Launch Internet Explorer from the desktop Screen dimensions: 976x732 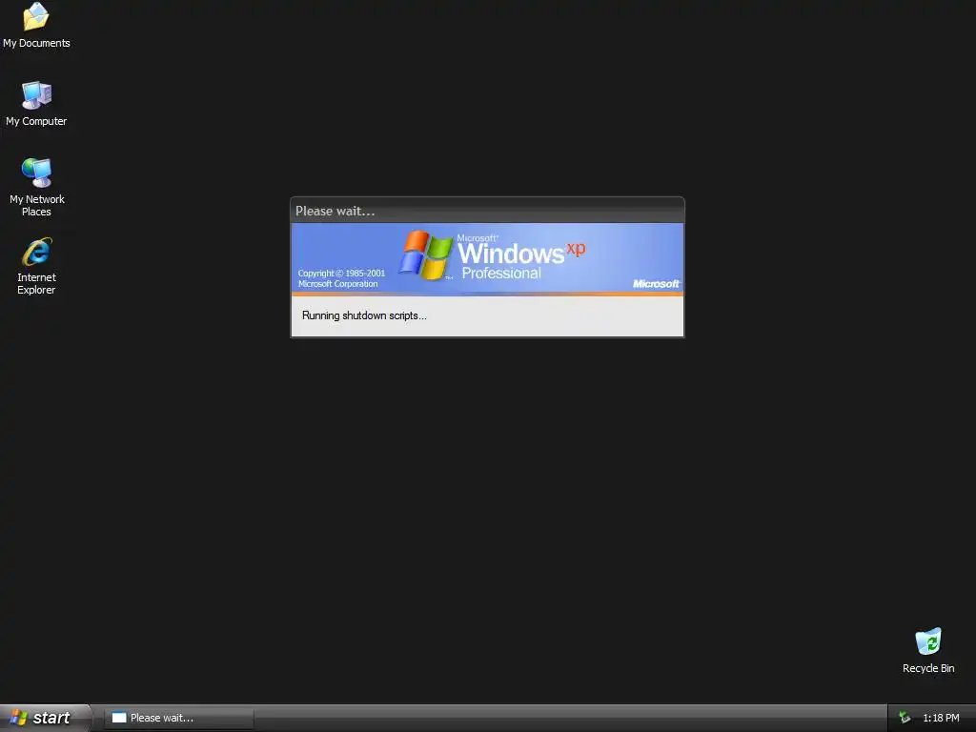(x=36, y=266)
